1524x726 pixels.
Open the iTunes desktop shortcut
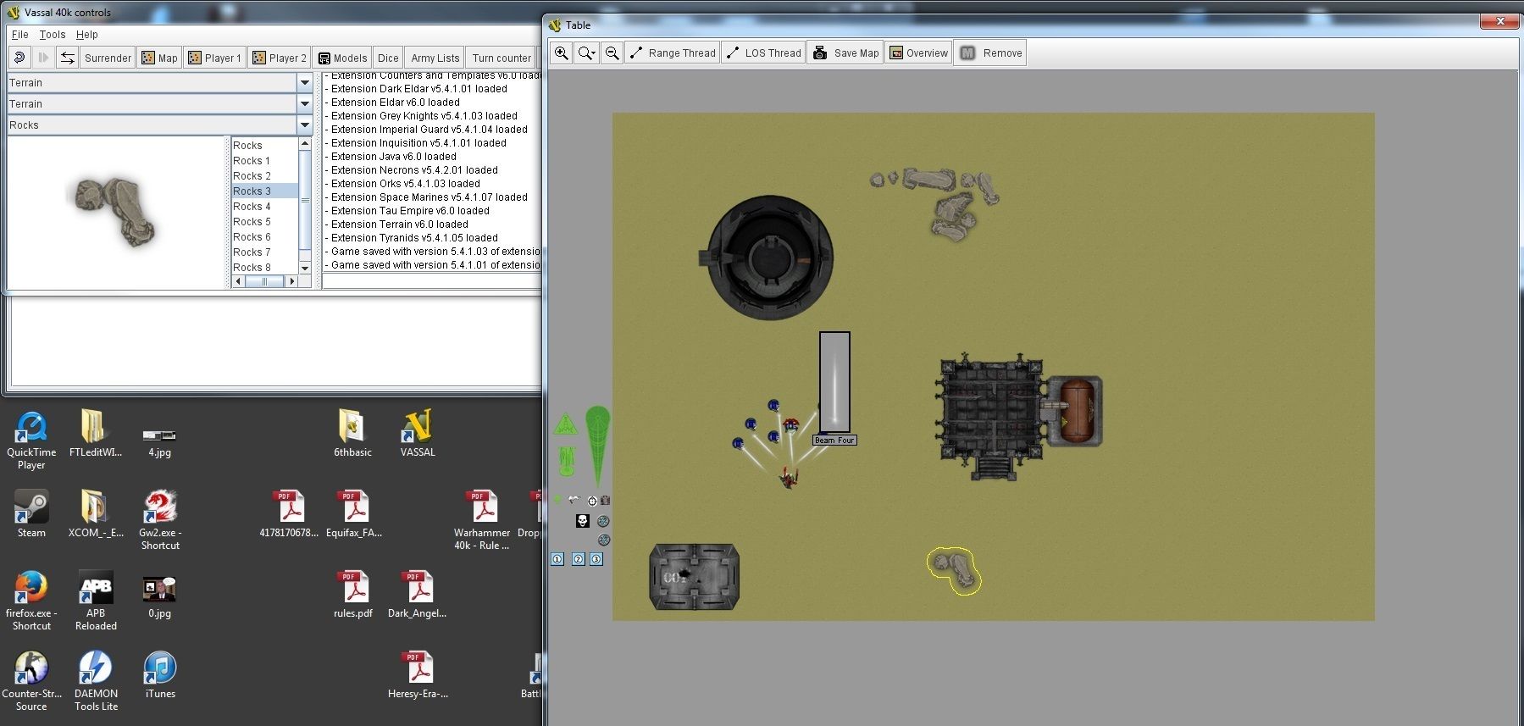pyautogui.click(x=160, y=674)
